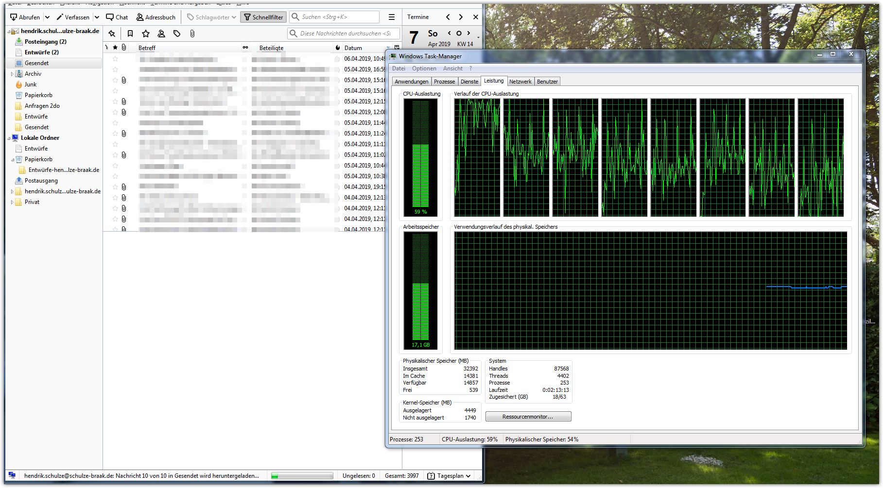Open the Thunderbird hamburger application menu

pyautogui.click(x=391, y=17)
